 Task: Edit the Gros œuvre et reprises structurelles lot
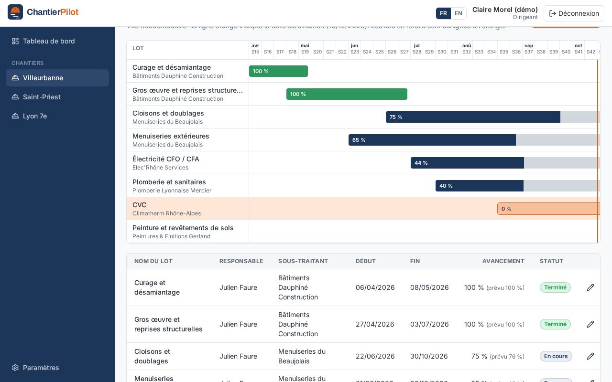tap(590, 324)
